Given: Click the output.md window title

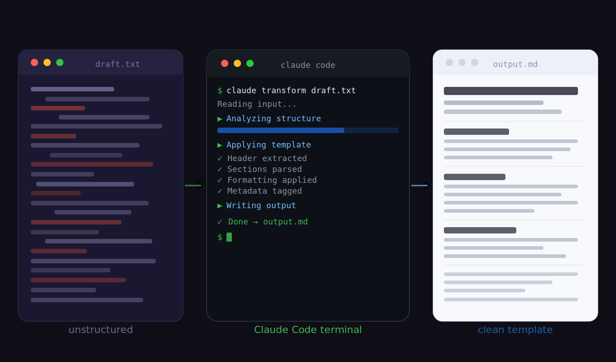Looking at the screenshot, I should [515, 64].
